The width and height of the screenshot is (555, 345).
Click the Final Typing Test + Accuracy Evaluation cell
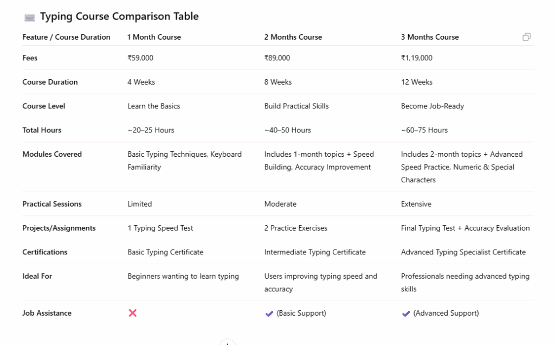tap(465, 228)
